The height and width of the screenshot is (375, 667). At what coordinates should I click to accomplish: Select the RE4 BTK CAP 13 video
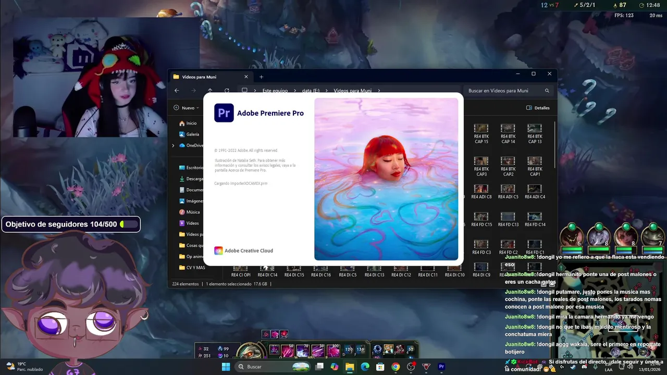click(535, 133)
